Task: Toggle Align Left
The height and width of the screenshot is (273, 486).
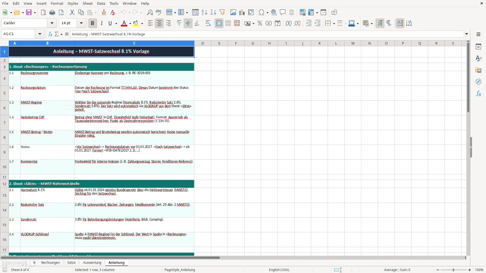Action: pyautogui.click(x=151, y=23)
